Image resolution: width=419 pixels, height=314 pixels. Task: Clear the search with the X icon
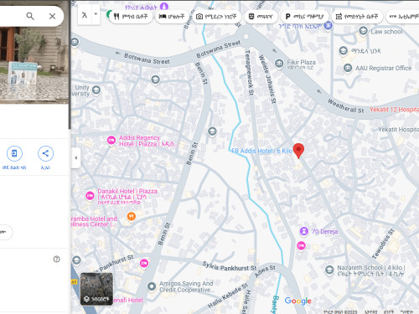point(52,16)
